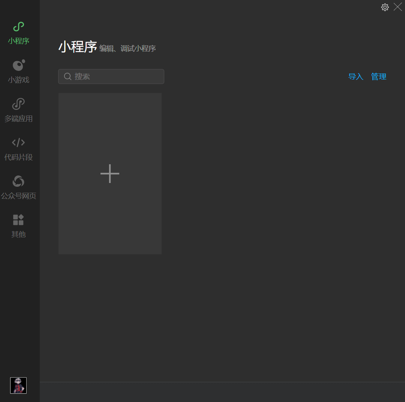Image resolution: width=405 pixels, height=402 pixels.
Task: Select the 公众号网页 text label
Action: [x=18, y=196]
